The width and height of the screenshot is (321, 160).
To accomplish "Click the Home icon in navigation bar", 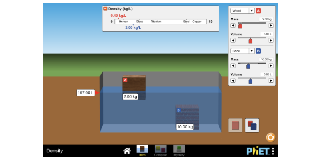I will pyautogui.click(x=127, y=151).
